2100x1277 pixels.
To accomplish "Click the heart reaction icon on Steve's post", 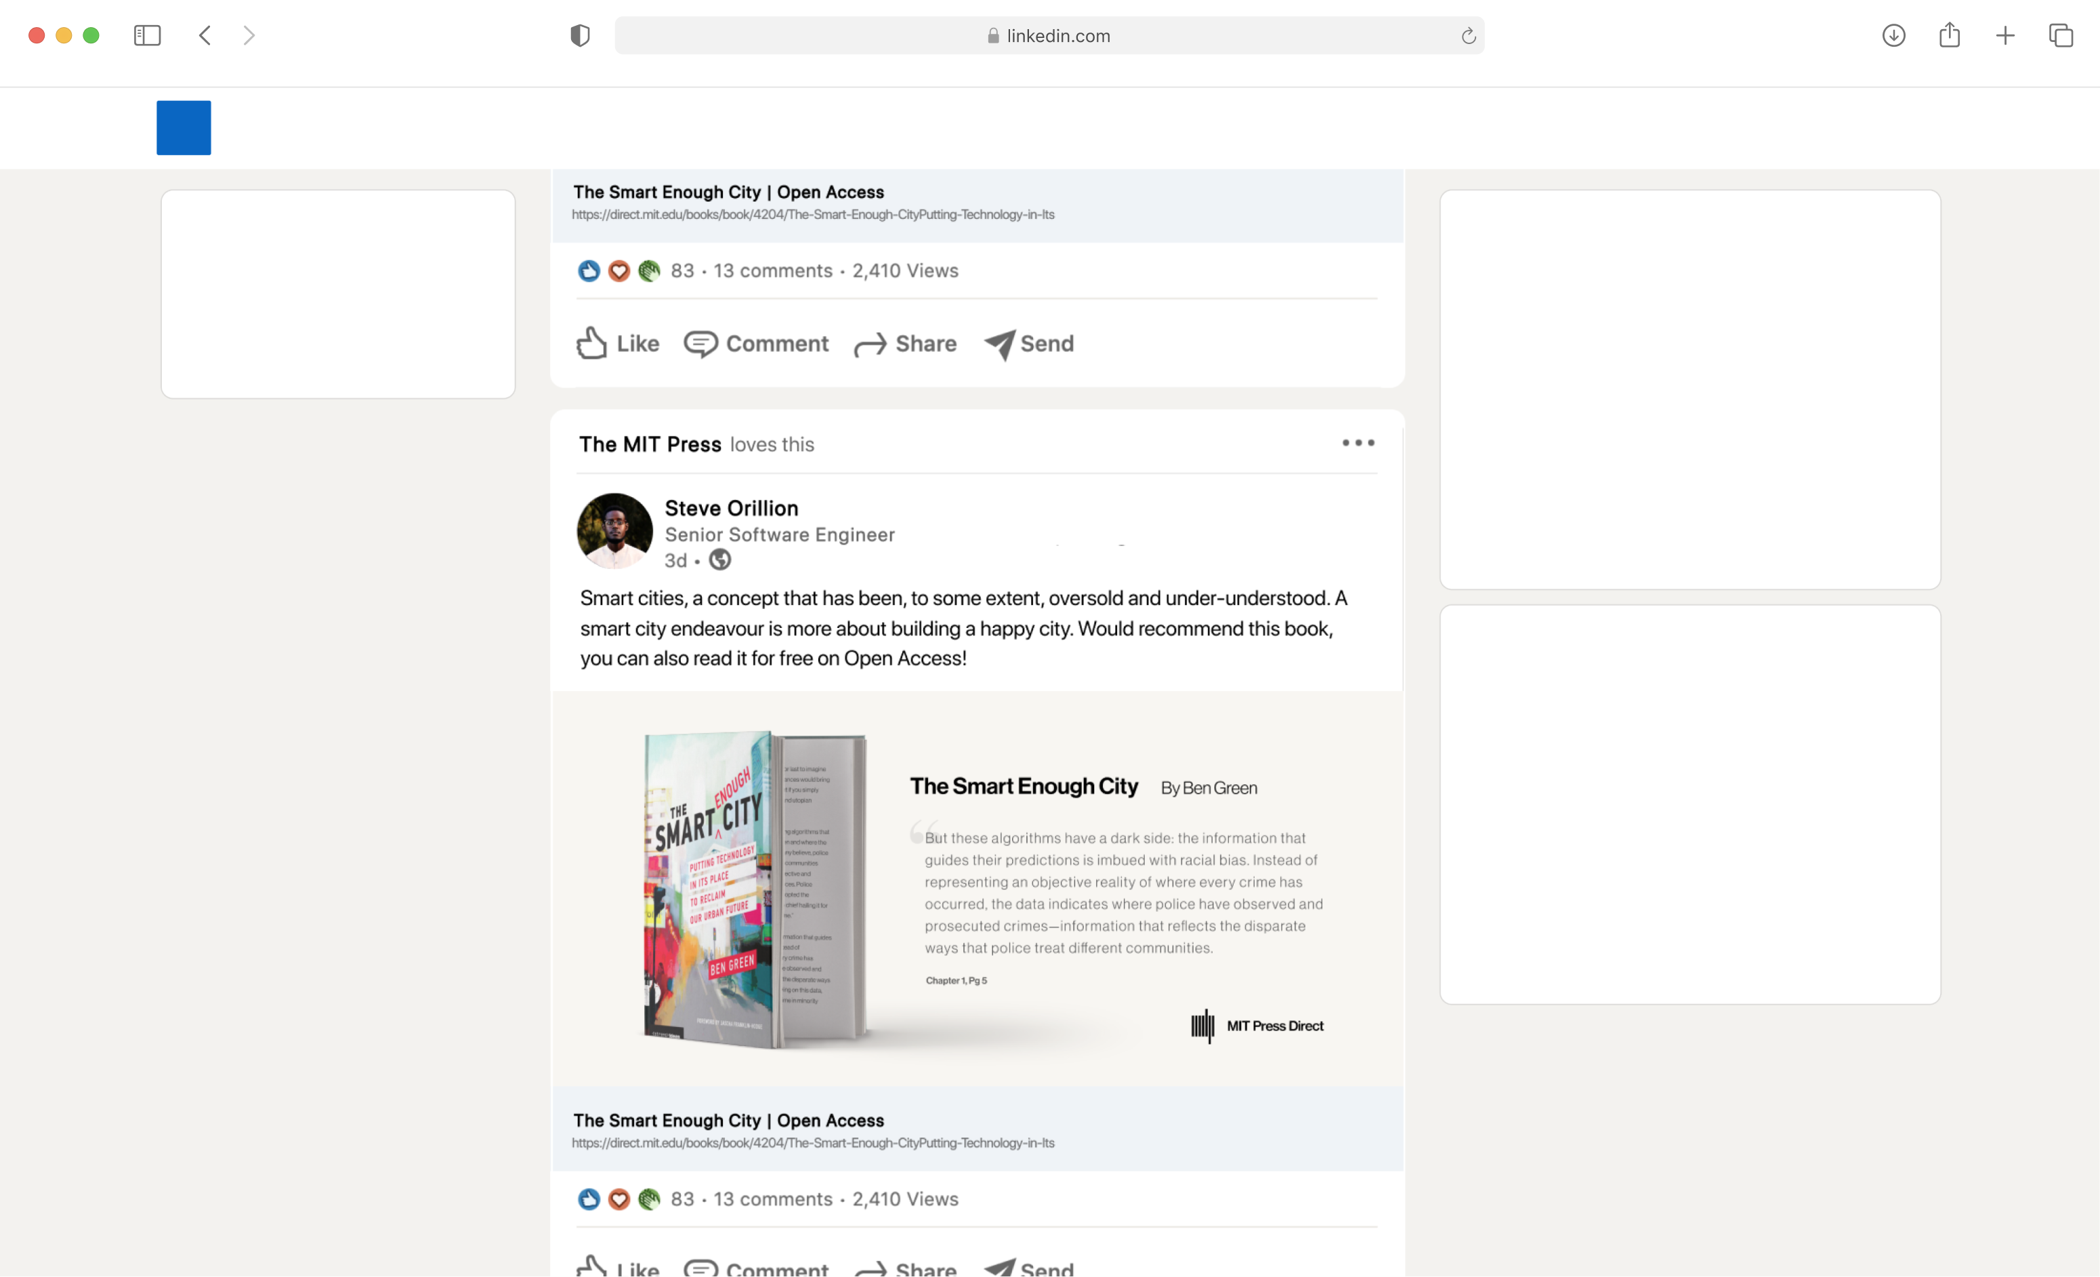I will point(618,1198).
